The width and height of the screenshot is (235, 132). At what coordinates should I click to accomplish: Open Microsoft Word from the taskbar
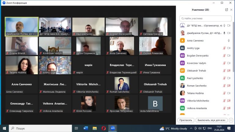[86, 128]
